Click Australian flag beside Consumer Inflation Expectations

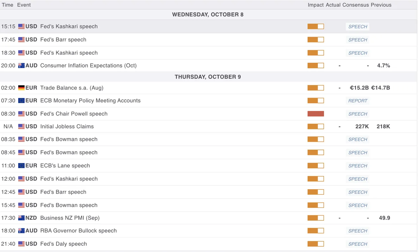pos(21,66)
